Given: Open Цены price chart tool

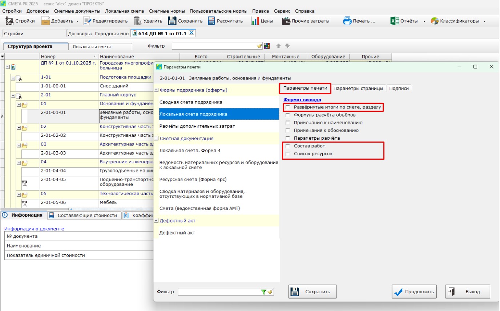Looking at the screenshot, I should [x=255, y=21].
